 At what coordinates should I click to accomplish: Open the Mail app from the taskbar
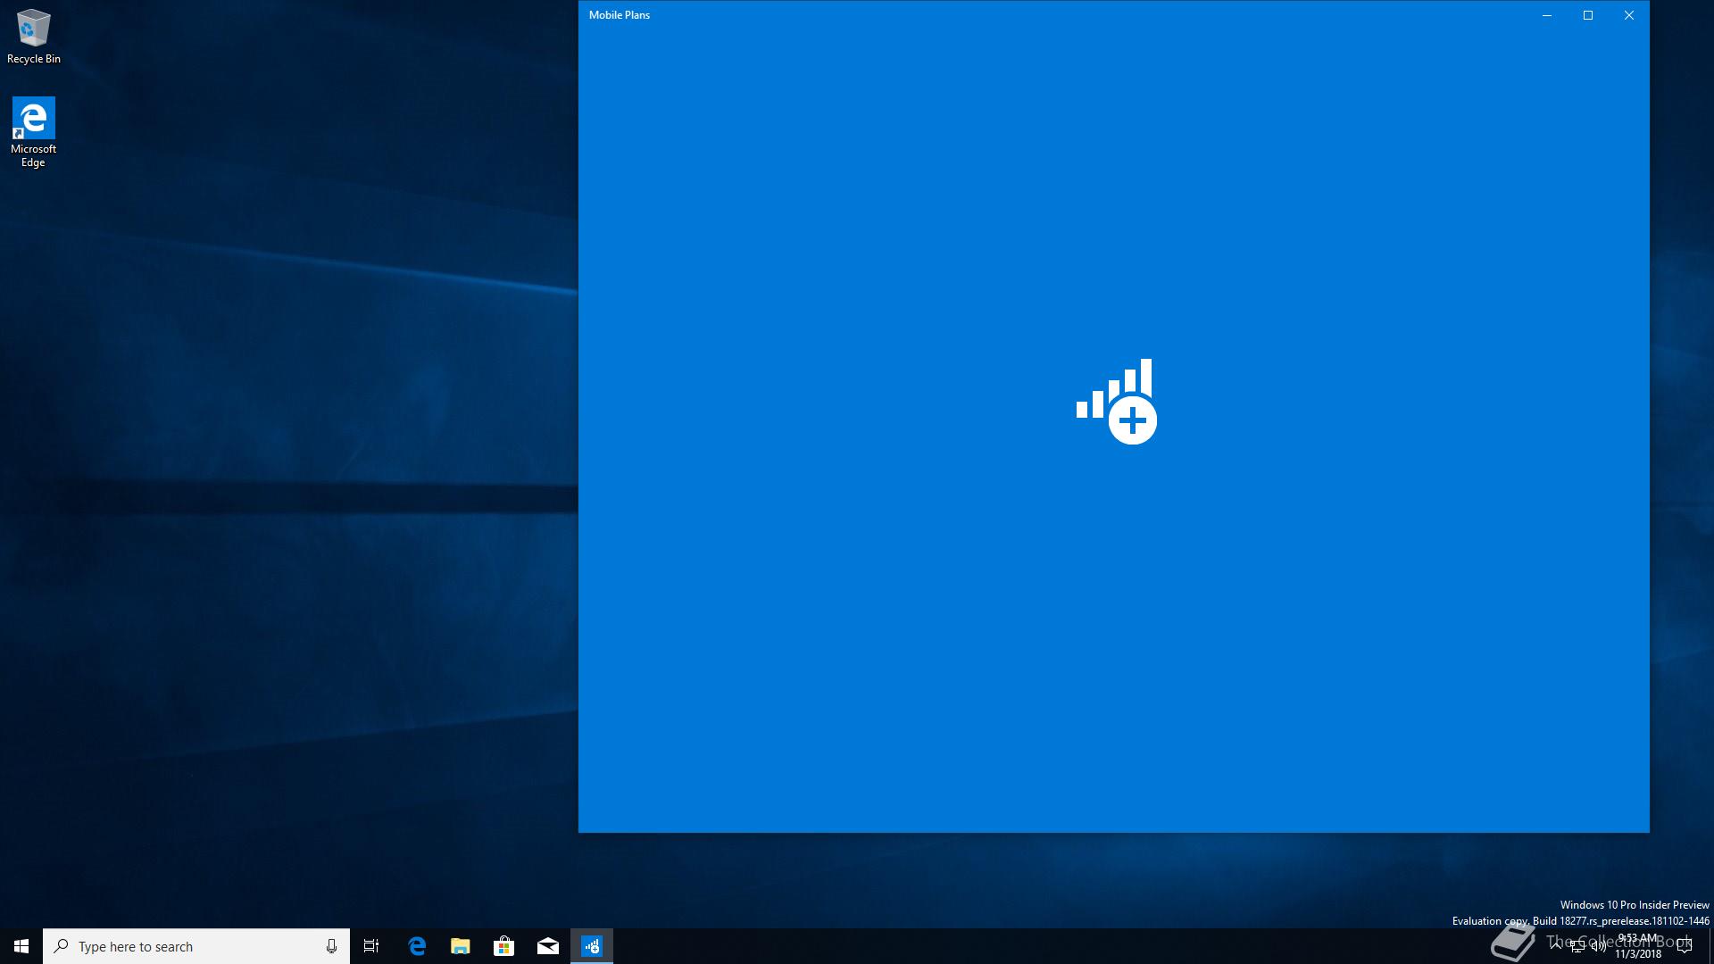click(x=548, y=946)
